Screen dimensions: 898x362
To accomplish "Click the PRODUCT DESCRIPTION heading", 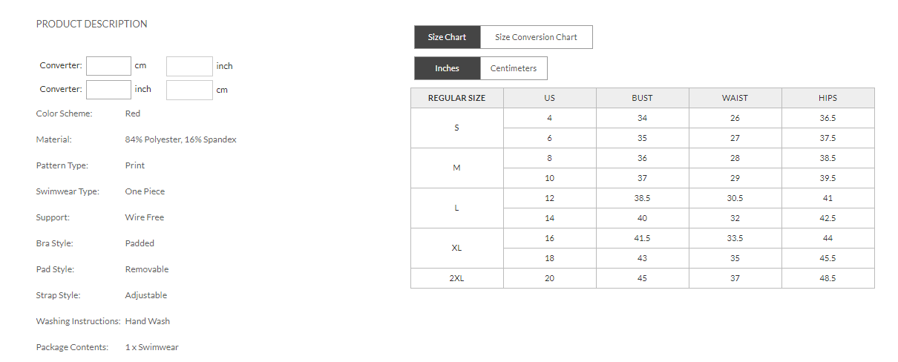I will 92,24.
